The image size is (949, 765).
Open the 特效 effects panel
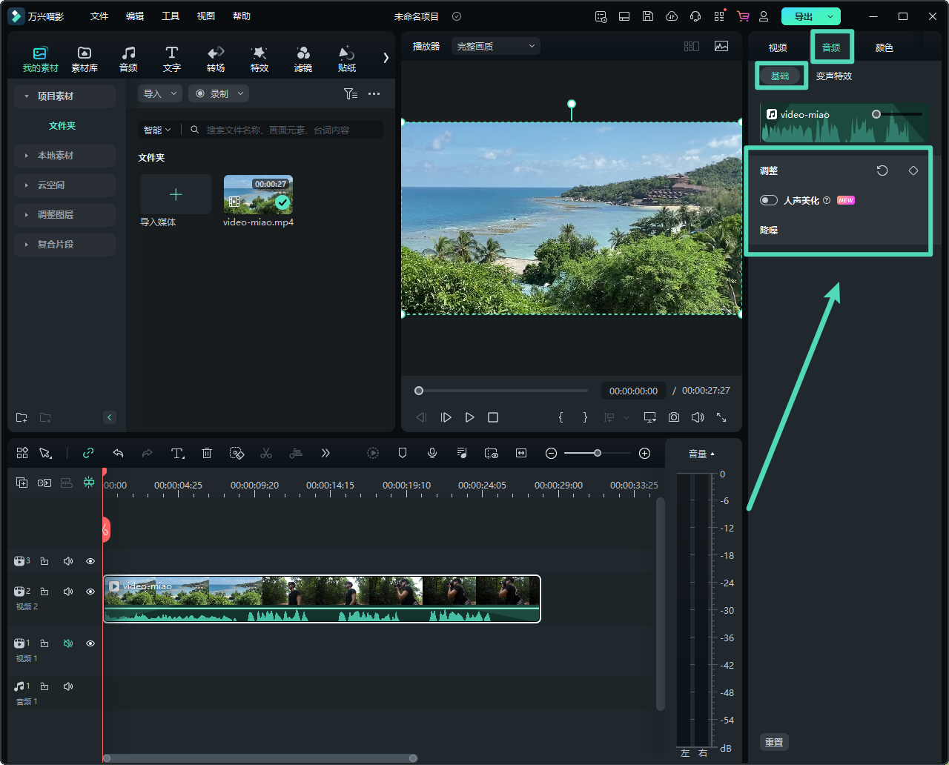click(x=259, y=59)
